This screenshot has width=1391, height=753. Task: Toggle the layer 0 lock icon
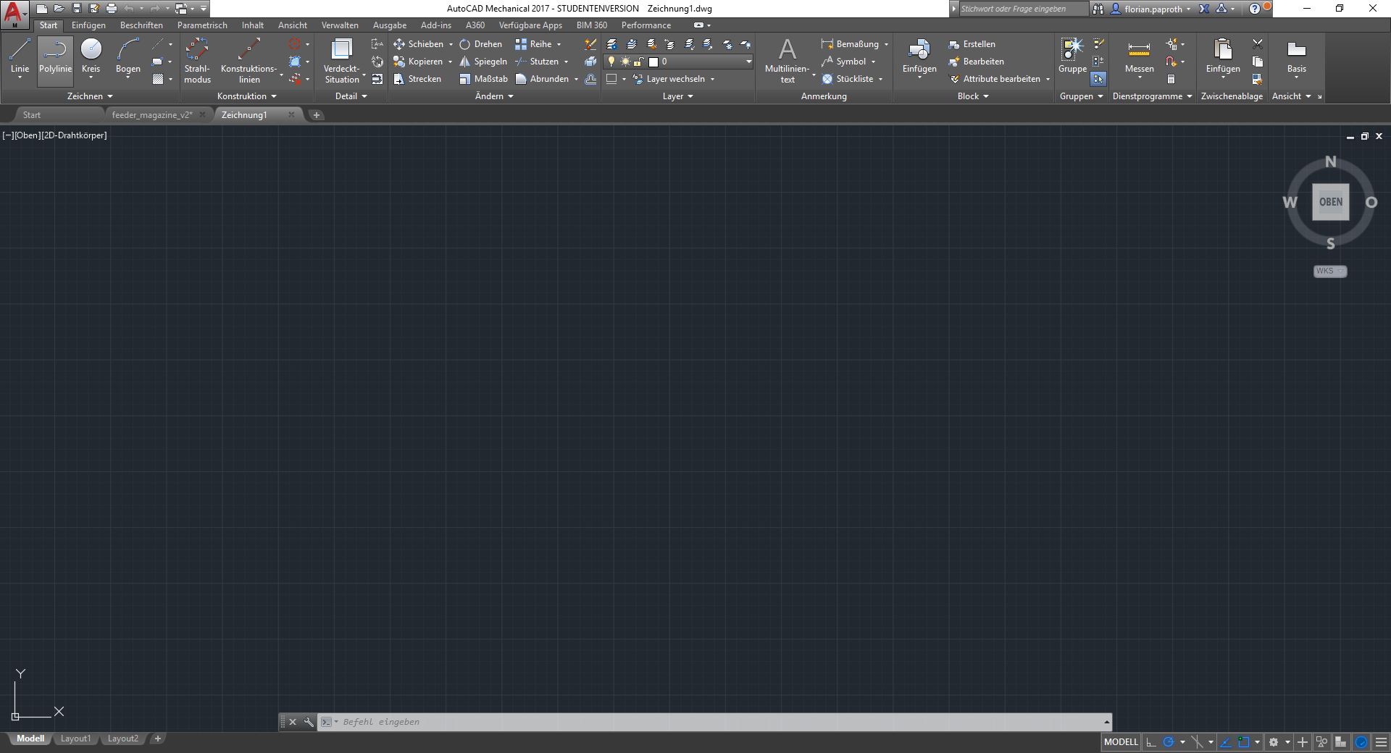[x=638, y=62]
